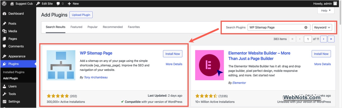Select Add Plugin submenu item
The width and height of the screenshot is (342, 108).
10,78
